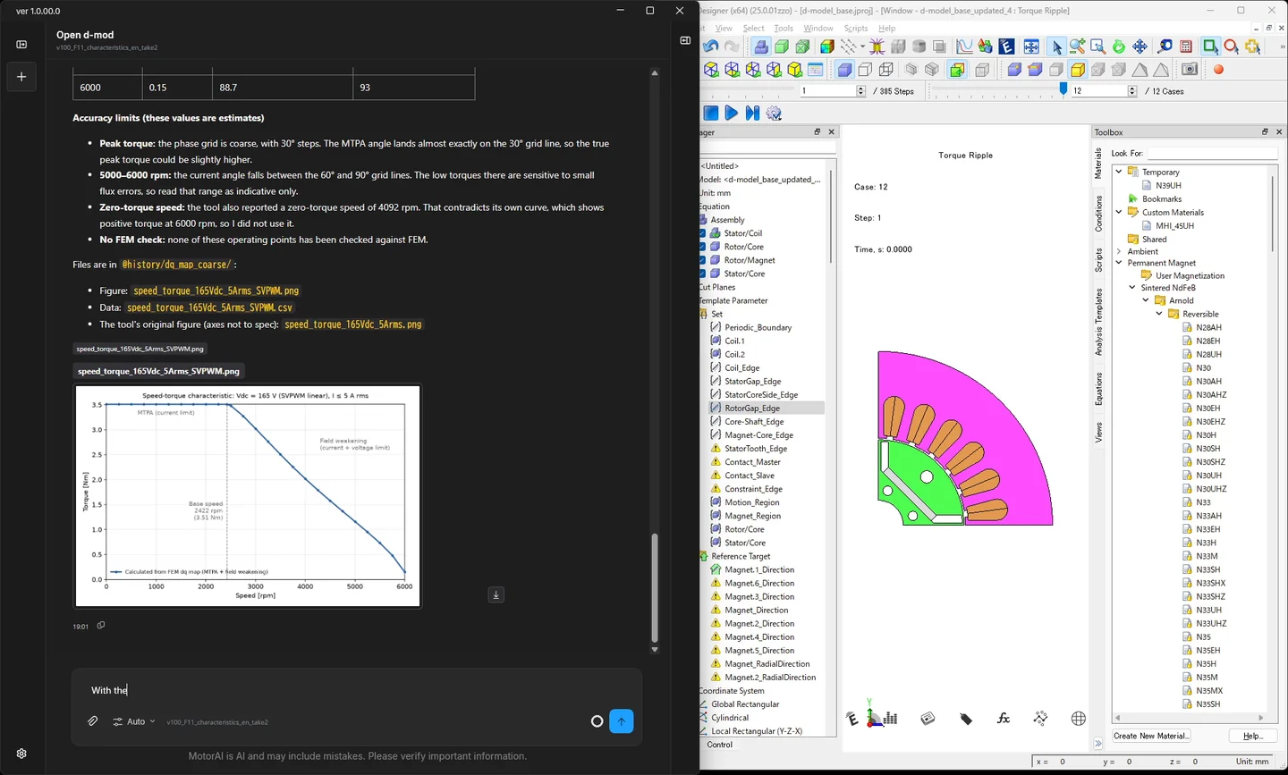Open the Scripts menu in Designer

(x=856, y=29)
